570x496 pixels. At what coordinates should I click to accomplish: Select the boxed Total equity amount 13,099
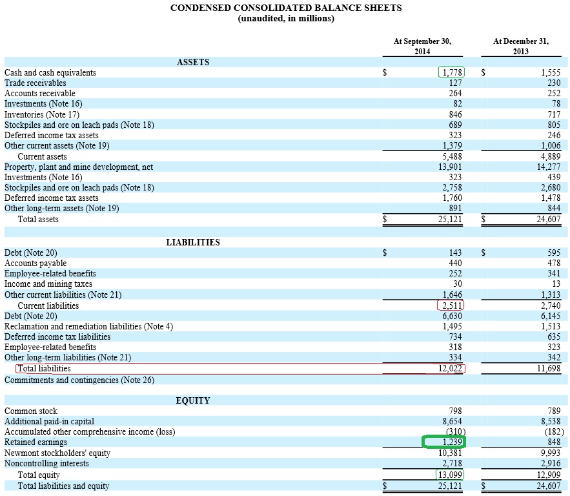click(x=449, y=474)
